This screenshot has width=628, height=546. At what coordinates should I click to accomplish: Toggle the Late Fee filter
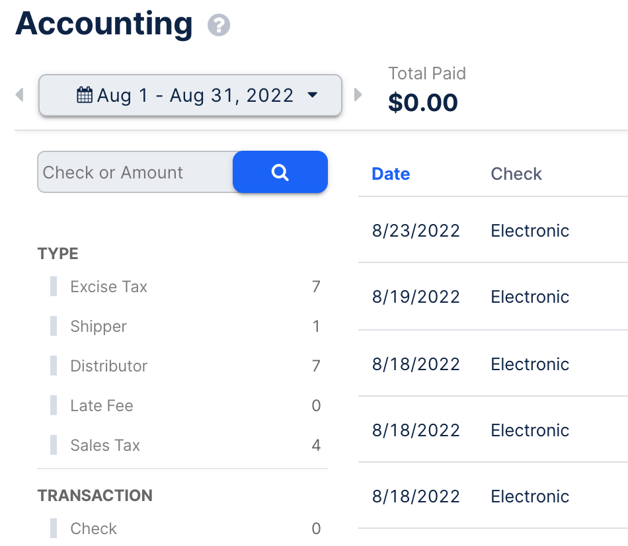click(x=102, y=406)
